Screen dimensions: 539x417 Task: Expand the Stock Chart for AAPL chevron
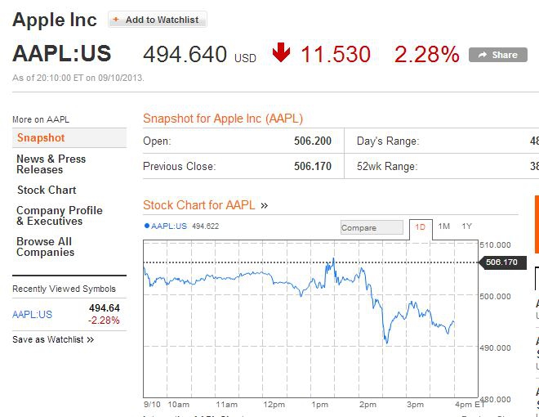265,205
